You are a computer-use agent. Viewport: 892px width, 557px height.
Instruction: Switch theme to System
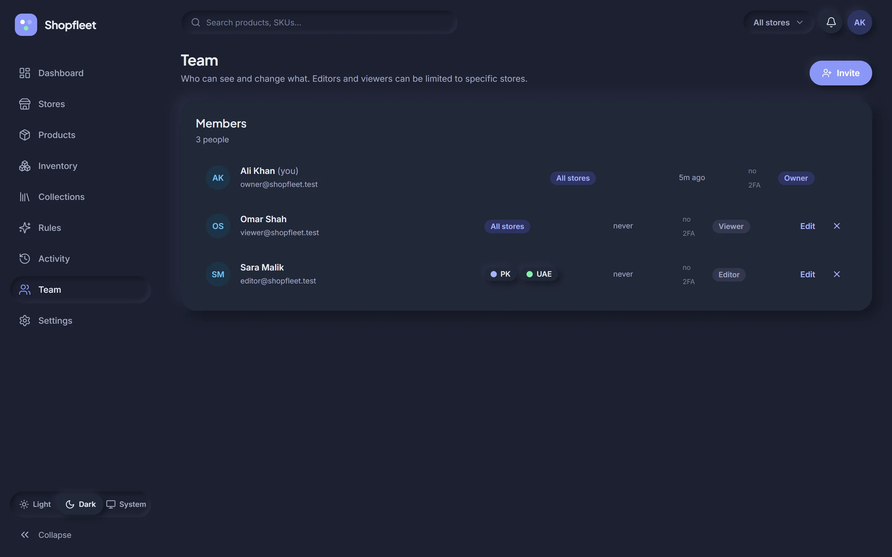click(126, 504)
